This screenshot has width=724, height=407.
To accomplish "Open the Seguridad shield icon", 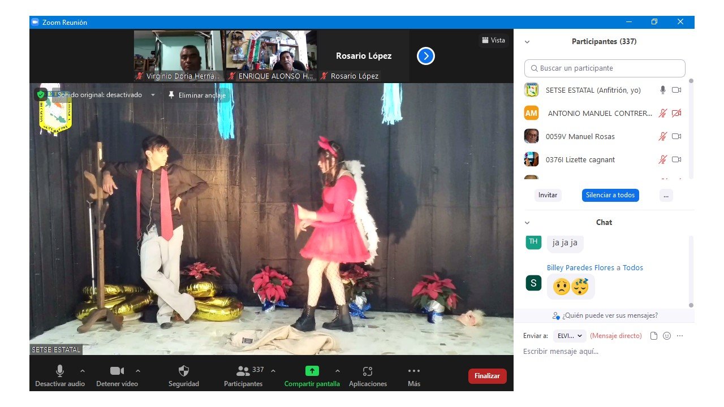I will (183, 371).
